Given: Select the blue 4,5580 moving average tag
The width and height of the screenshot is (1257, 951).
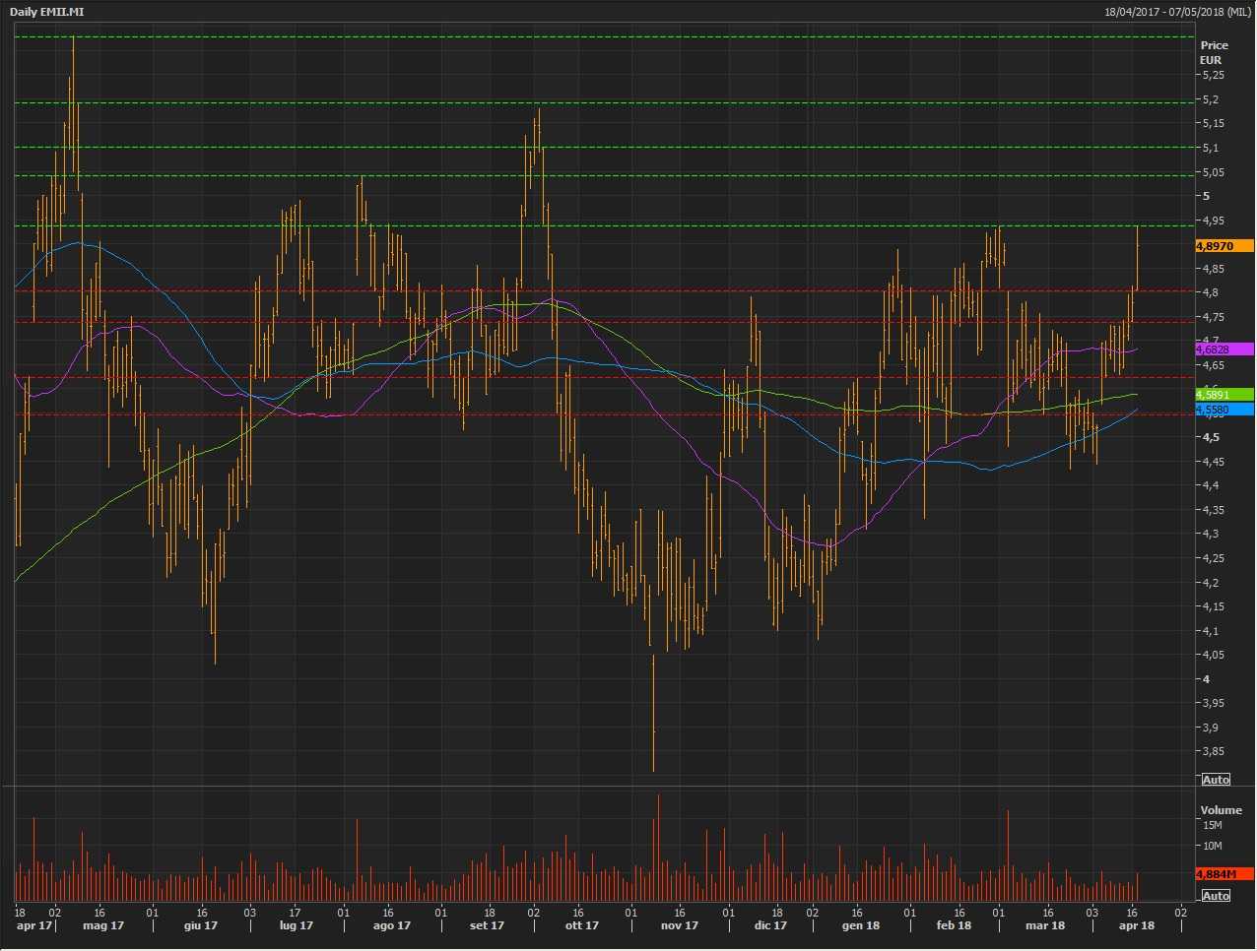Looking at the screenshot, I should point(1224,410).
